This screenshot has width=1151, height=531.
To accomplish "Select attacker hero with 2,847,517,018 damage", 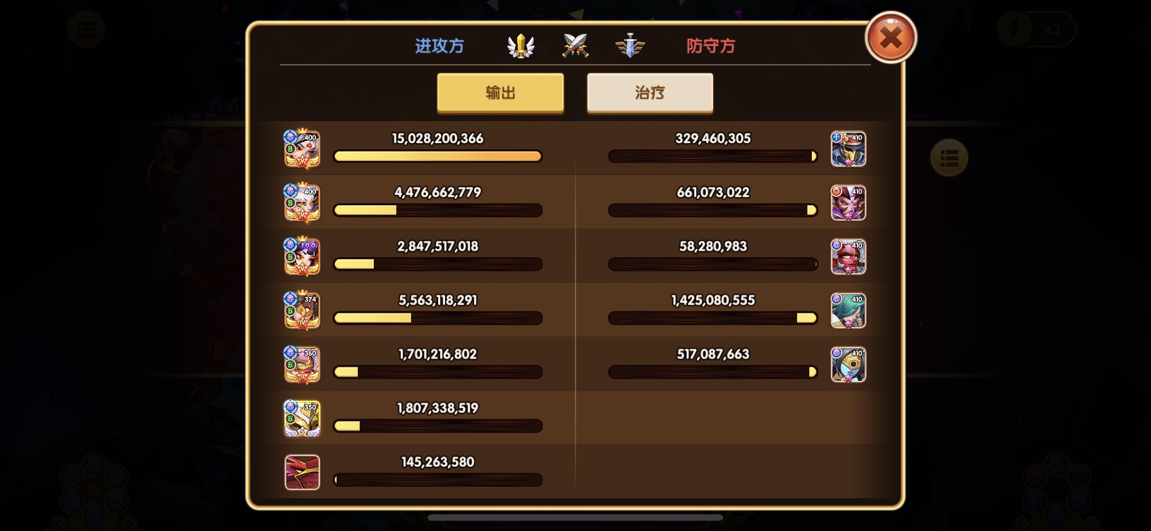I will 302,257.
